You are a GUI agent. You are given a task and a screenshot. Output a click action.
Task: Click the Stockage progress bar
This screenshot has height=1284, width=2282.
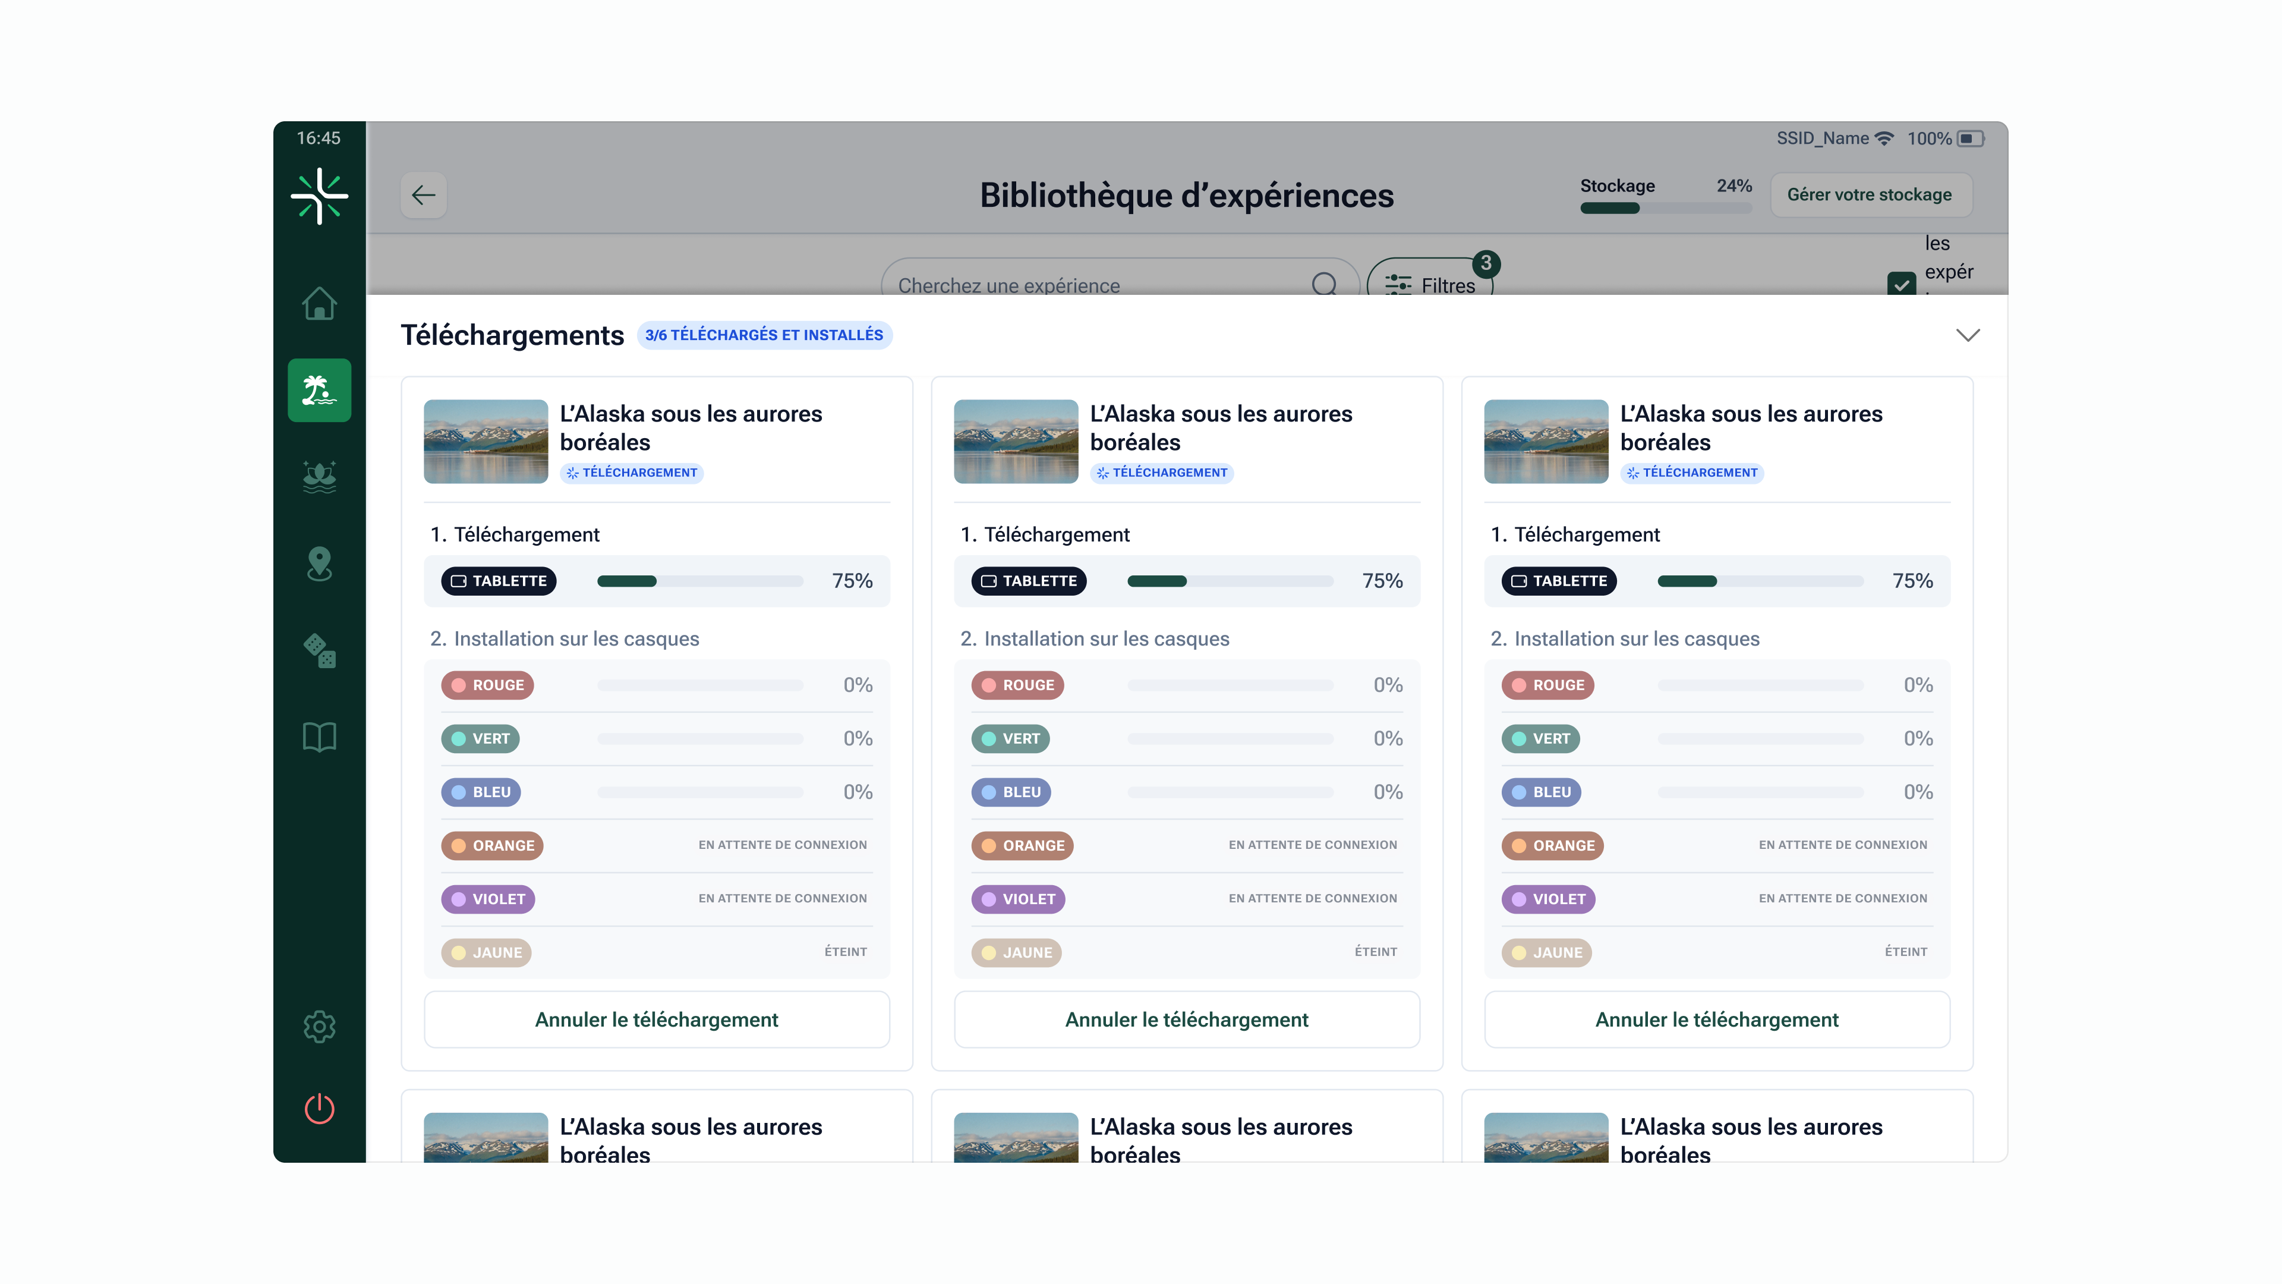tap(1665, 208)
